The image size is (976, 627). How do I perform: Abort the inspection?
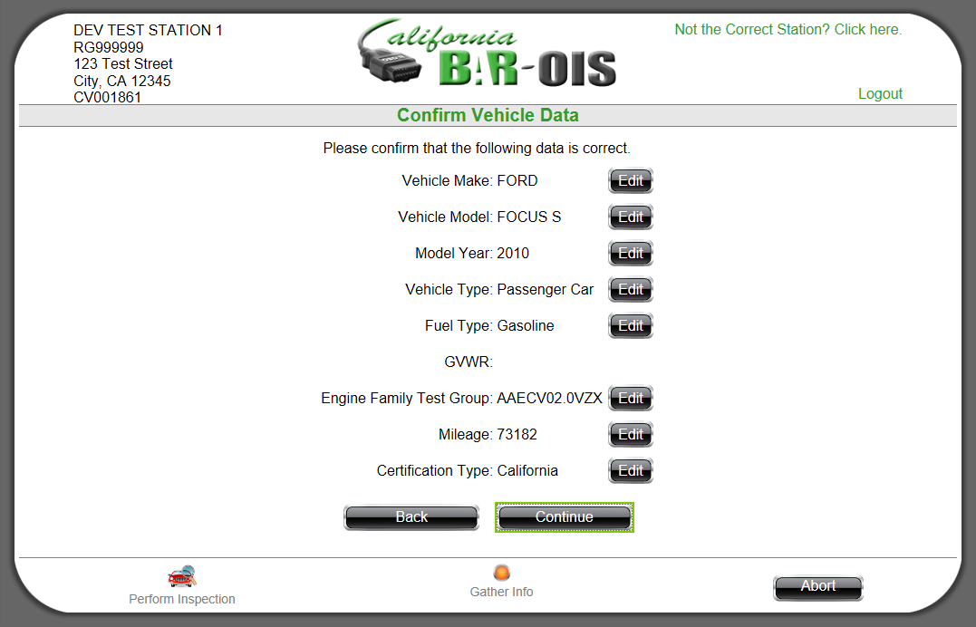(x=818, y=587)
